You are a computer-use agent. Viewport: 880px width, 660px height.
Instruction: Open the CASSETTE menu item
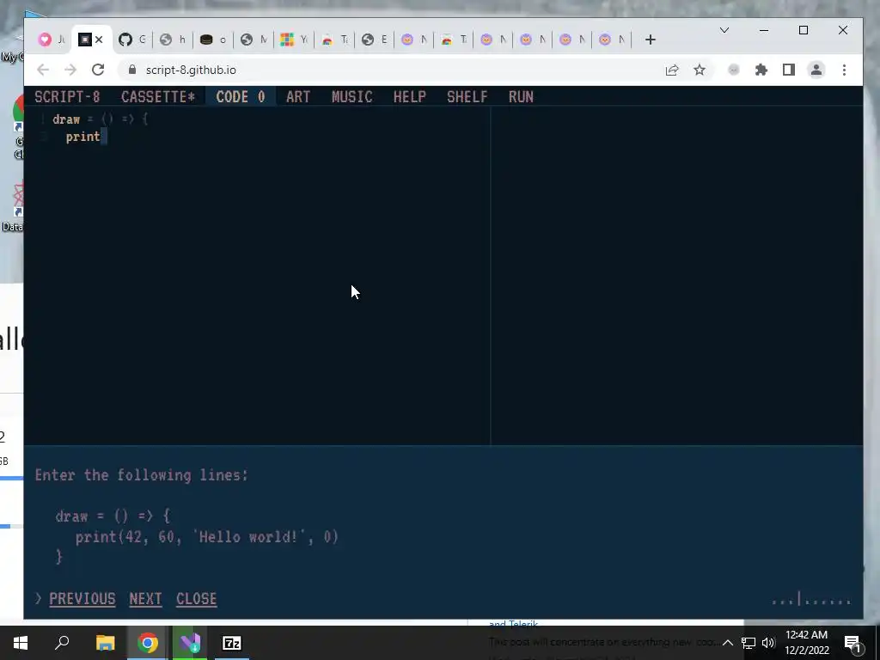[x=158, y=96]
